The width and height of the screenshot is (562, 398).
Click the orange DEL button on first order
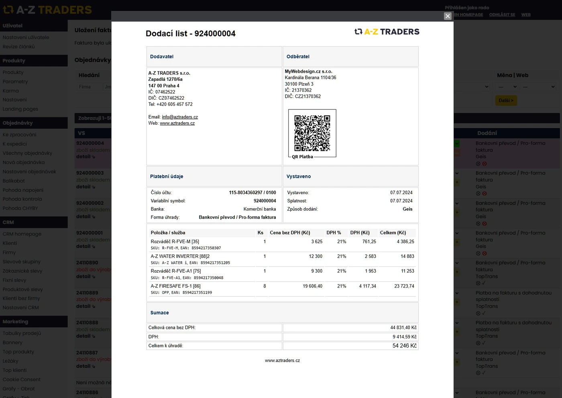457,153
